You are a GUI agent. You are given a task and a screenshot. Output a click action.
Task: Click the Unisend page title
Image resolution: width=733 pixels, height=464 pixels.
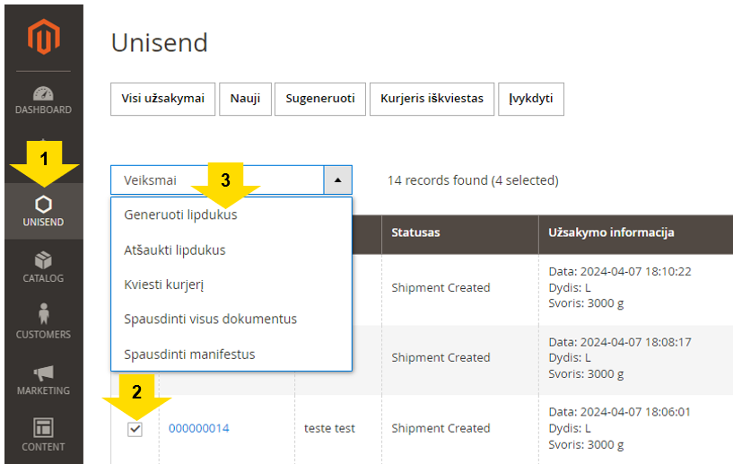pyautogui.click(x=160, y=43)
